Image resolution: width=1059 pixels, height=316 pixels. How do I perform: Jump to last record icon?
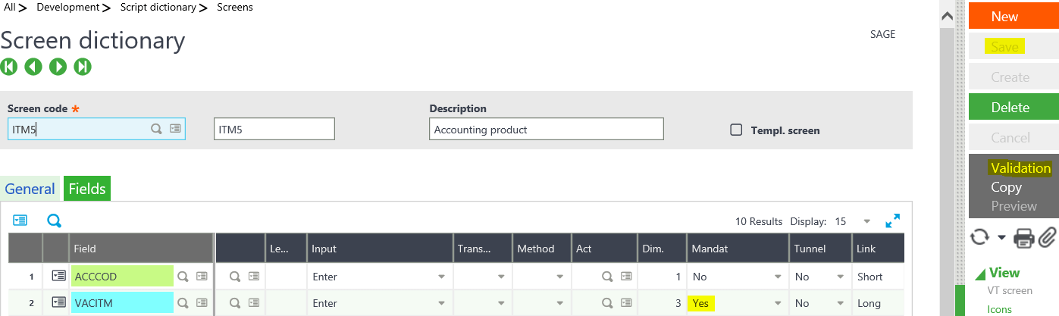[x=83, y=67]
